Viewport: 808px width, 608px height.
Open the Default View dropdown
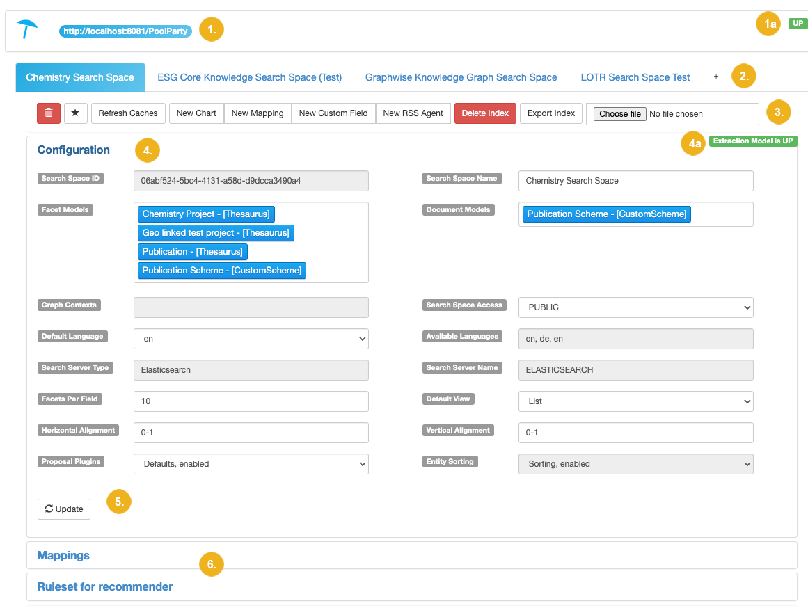pos(635,401)
